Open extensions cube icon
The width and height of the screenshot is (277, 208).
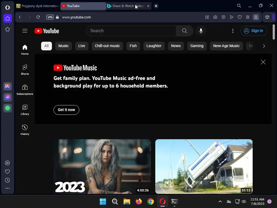(267, 17)
